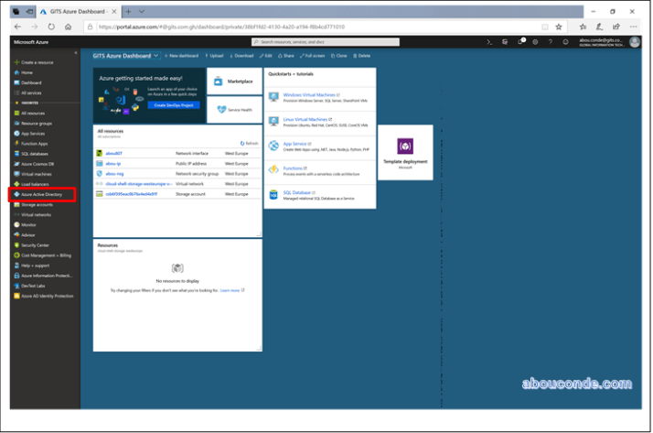The image size is (653, 433).
Task: Open the Service Health tile
Action: (x=235, y=110)
